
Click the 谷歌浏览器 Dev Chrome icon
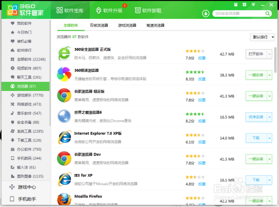click(64, 158)
